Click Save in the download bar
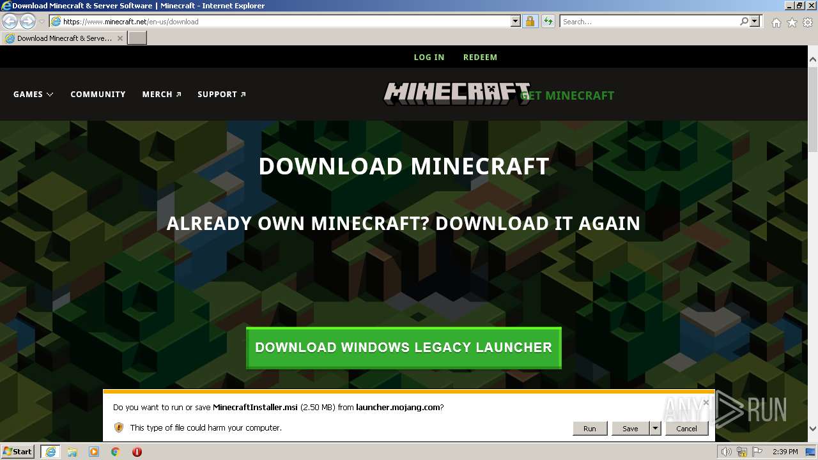 [630, 428]
